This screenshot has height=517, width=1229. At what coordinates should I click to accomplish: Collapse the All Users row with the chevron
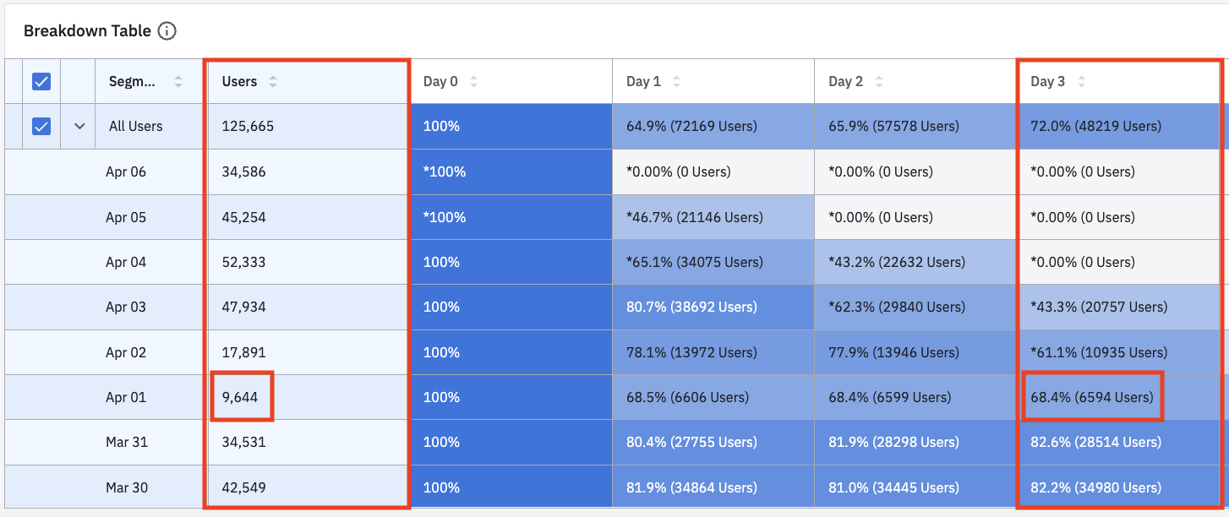pyautogui.click(x=79, y=127)
